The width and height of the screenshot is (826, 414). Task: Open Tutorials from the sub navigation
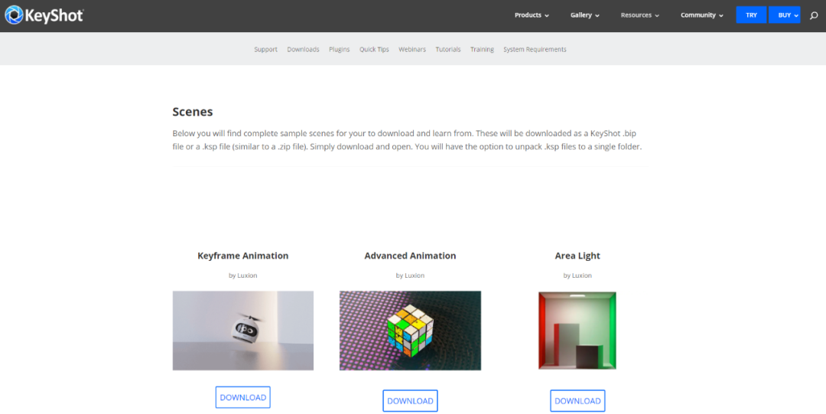coord(447,49)
